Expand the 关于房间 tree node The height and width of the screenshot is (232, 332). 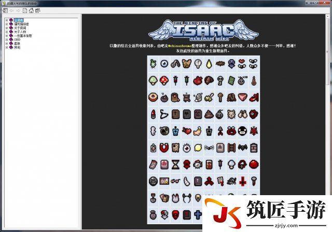coord(7,28)
